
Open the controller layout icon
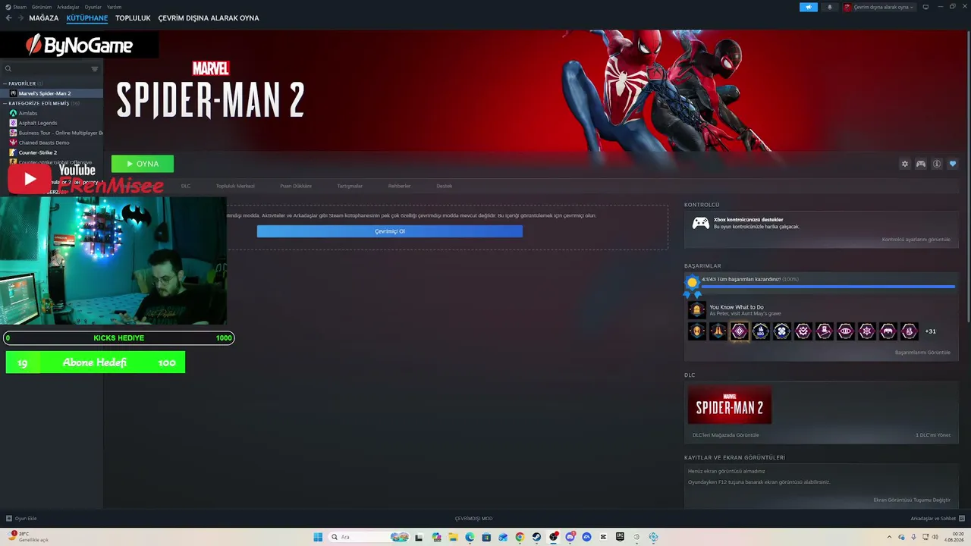click(921, 164)
